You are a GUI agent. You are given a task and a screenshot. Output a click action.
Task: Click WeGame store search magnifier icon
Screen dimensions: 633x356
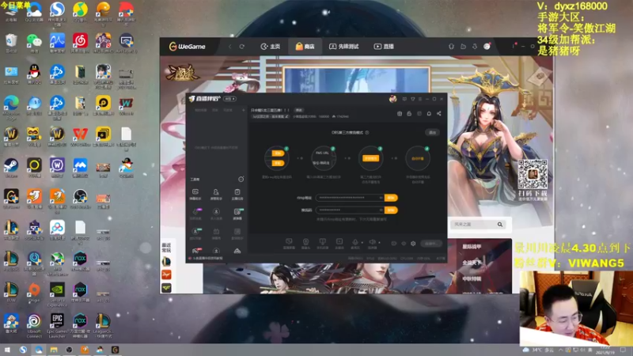(x=500, y=225)
